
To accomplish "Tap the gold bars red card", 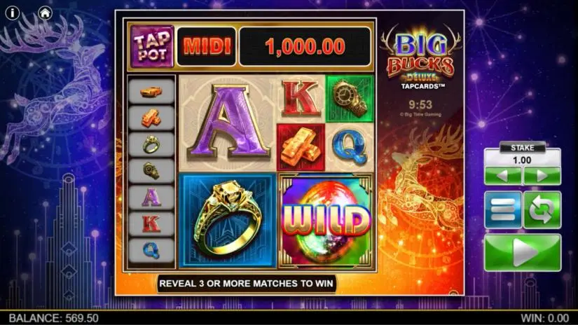I will (x=301, y=148).
